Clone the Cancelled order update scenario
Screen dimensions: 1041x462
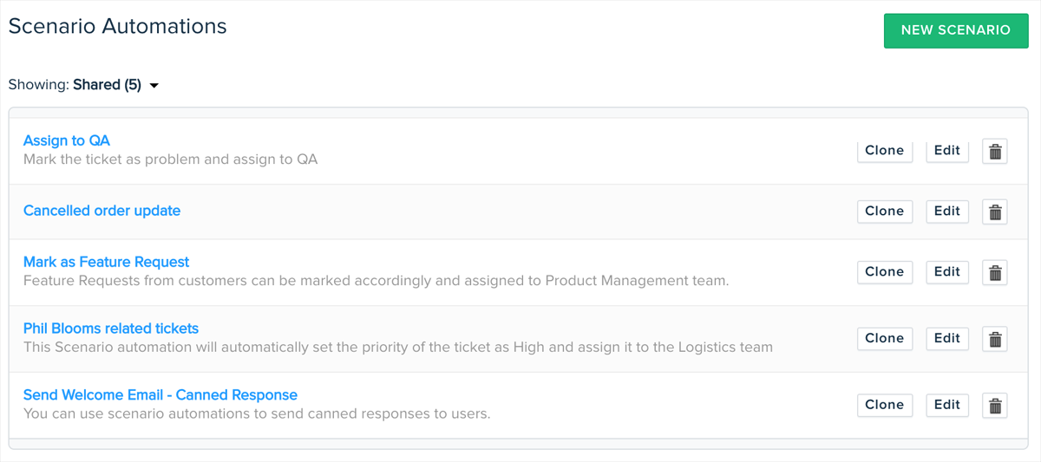pyautogui.click(x=884, y=211)
